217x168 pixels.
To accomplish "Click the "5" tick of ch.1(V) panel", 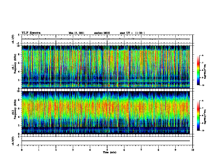I will click(x=19, y=35).
